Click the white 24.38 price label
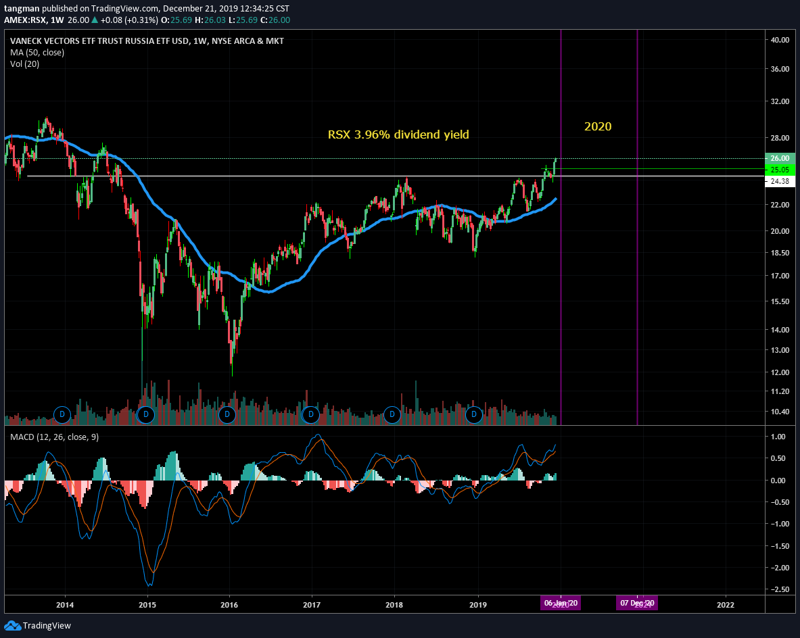Image resolution: width=800 pixels, height=638 pixels. (780, 182)
